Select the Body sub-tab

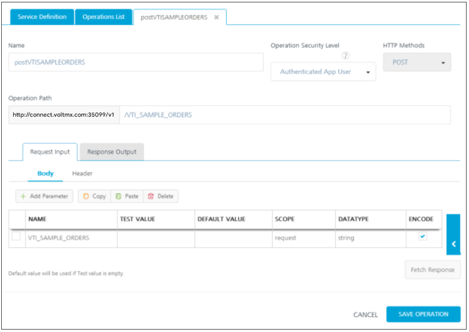tap(46, 173)
